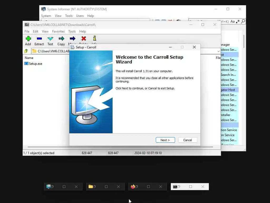Click the blue Move arrow icon in 7-Zip
The width and height of the screenshot is (270, 203).
coord(73,39)
